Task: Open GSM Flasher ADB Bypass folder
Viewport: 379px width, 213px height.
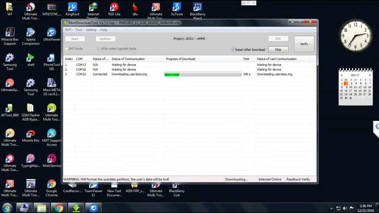Action: coord(30,112)
